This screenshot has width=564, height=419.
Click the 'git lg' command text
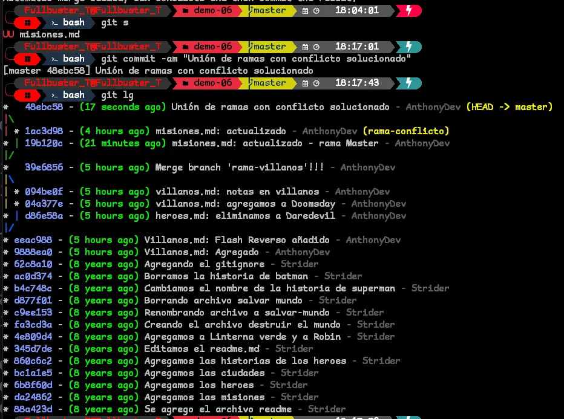[117, 95]
